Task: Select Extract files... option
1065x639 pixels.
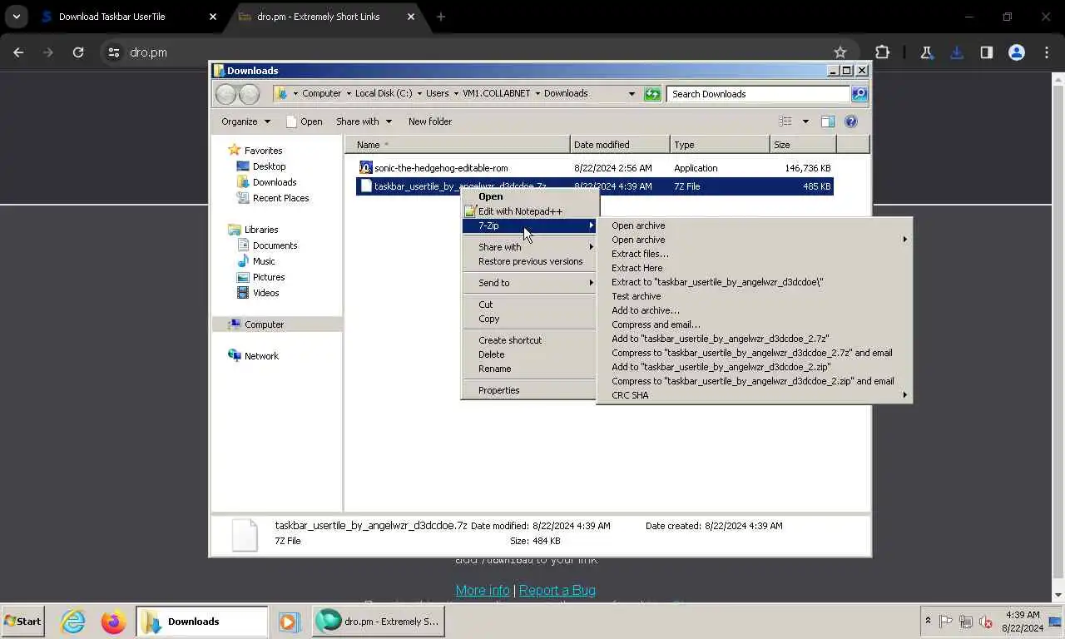Action: pyautogui.click(x=640, y=254)
